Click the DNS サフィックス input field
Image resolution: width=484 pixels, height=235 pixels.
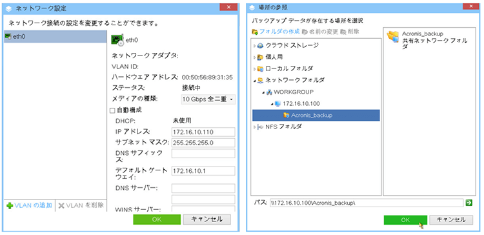pos(203,154)
